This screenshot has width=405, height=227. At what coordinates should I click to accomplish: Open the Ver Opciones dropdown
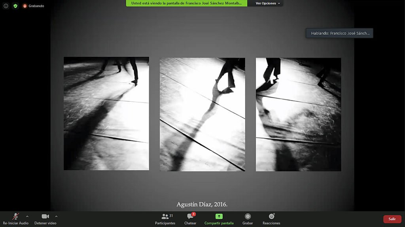(268, 3)
